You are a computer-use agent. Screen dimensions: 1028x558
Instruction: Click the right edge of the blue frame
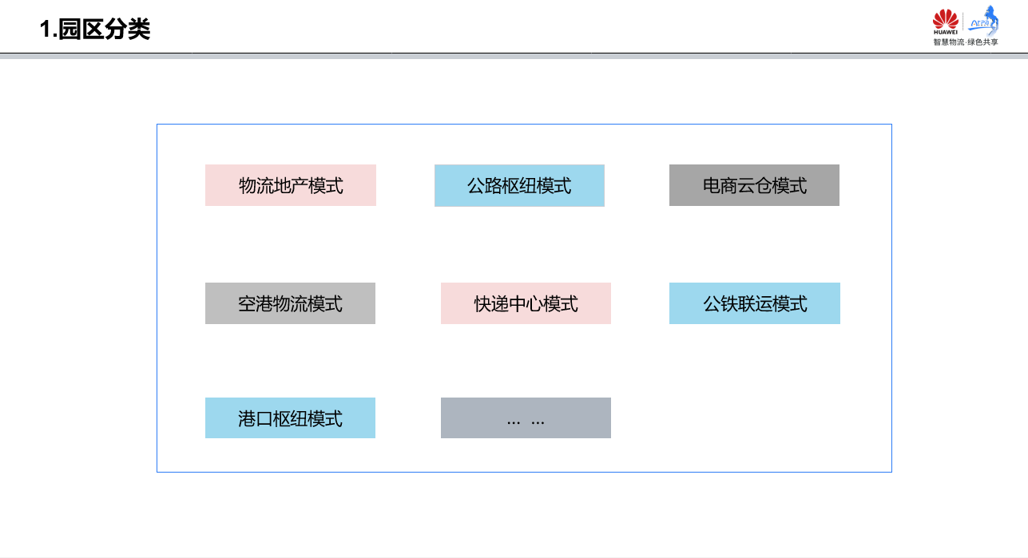click(x=891, y=298)
